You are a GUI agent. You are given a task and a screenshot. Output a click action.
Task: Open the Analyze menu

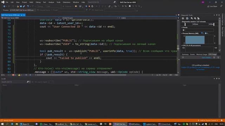(51, 2)
